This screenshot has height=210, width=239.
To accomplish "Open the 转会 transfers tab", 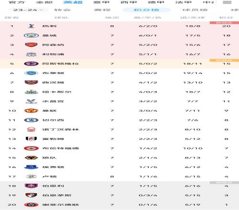I will (x=62, y=10).
